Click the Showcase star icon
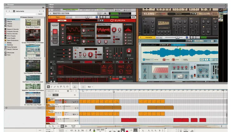The width and height of the screenshot is (235, 132). click(6, 53)
